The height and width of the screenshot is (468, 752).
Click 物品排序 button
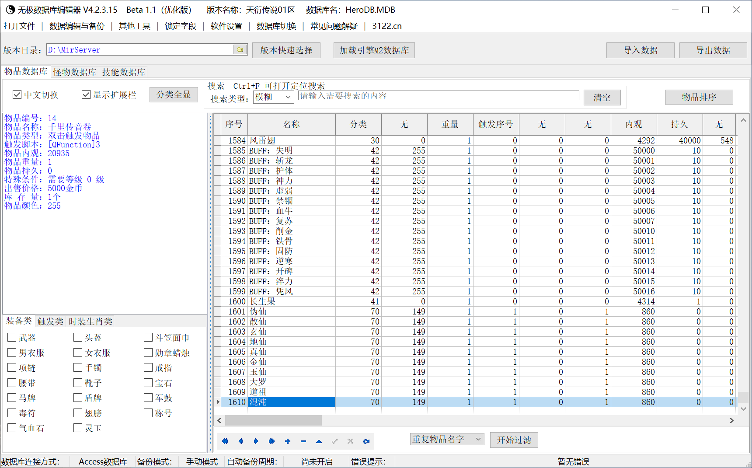pyautogui.click(x=699, y=97)
